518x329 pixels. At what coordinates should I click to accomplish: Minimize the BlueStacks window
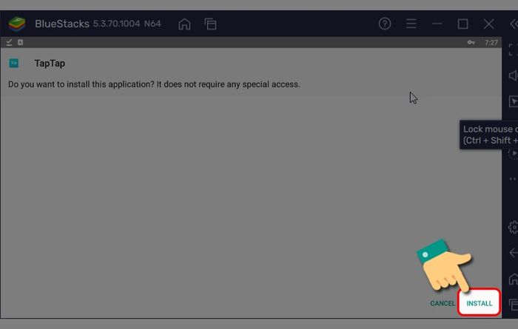coord(437,24)
